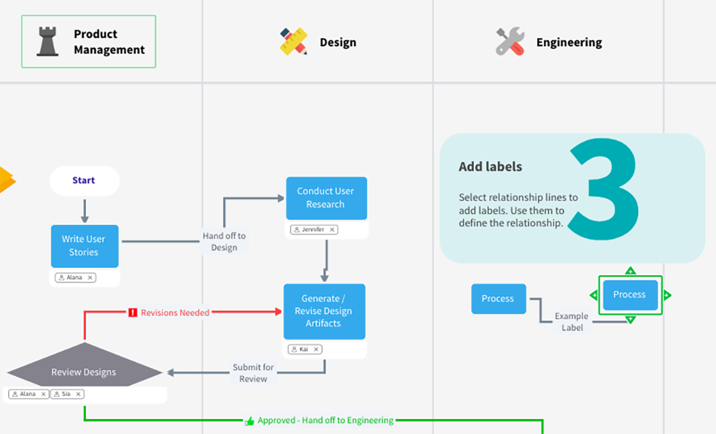Image resolution: width=716 pixels, height=434 pixels.
Task: Select the unselected Process box on left
Action: tap(498, 298)
